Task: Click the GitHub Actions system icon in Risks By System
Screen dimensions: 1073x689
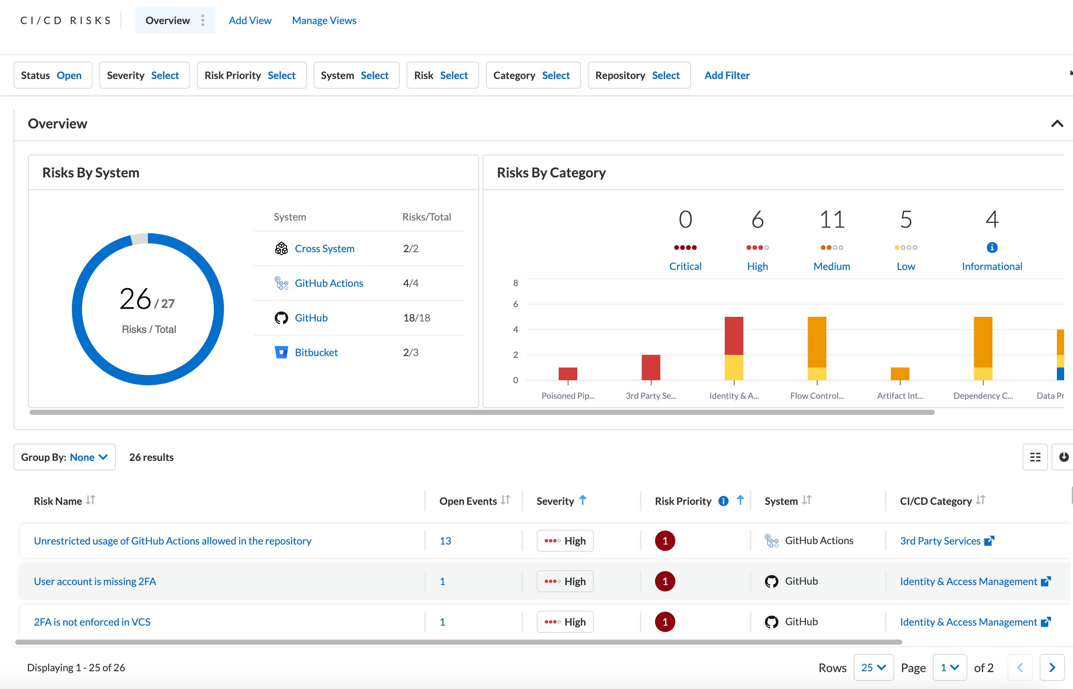Action: click(281, 283)
